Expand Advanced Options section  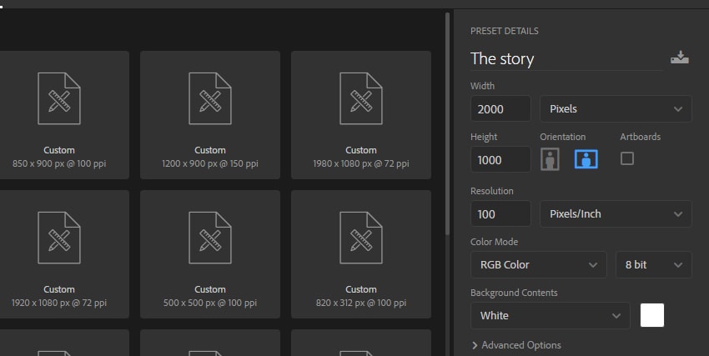pyautogui.click(x=516, y=345)
